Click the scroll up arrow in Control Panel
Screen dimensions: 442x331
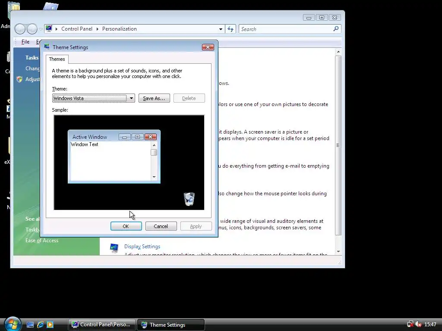click(338, 52)
